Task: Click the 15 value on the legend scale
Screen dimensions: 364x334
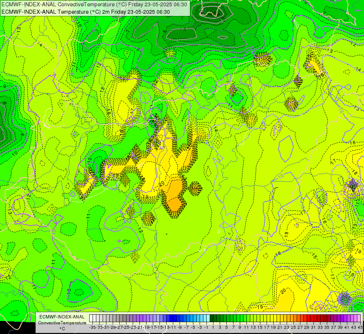Action: [260, 327]
